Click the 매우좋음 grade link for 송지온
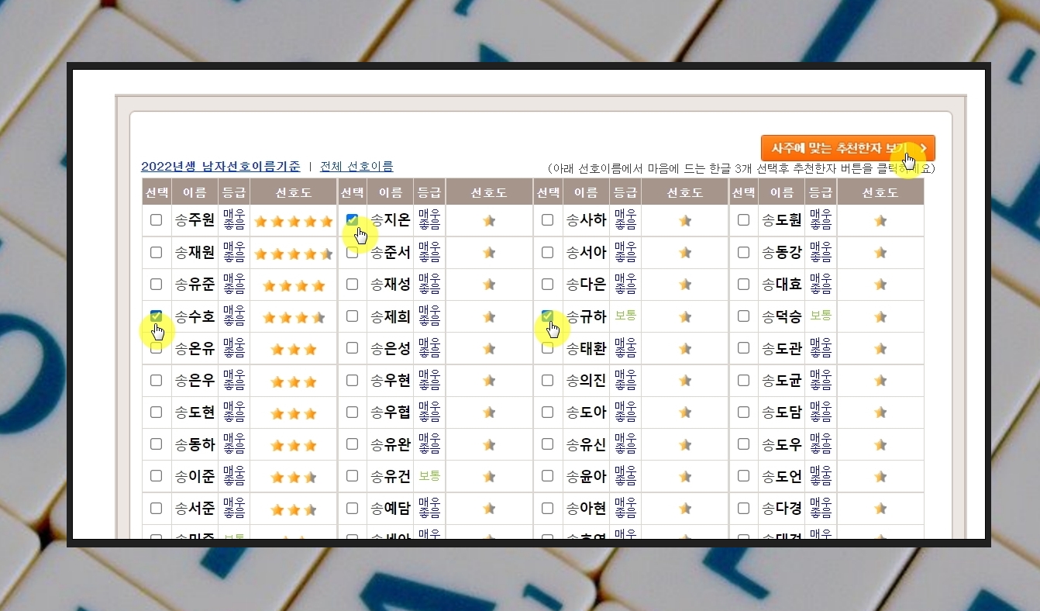The width and height of the screenshot is (1040, 611). (x=429, y=219)
